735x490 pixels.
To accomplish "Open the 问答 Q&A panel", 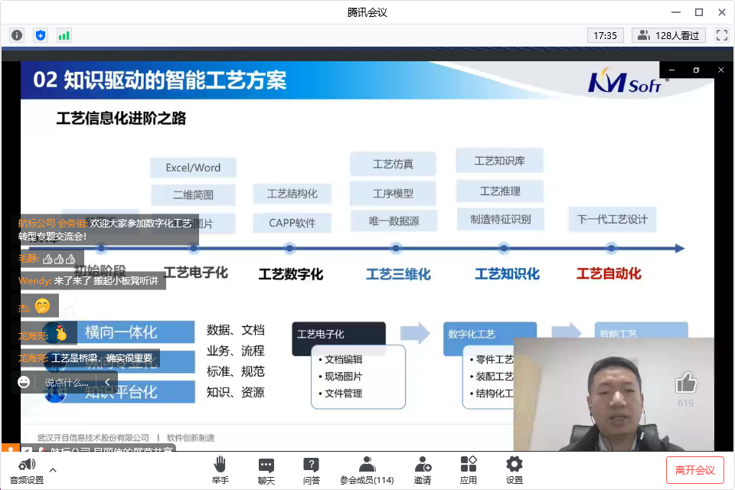I will [311, 469].
